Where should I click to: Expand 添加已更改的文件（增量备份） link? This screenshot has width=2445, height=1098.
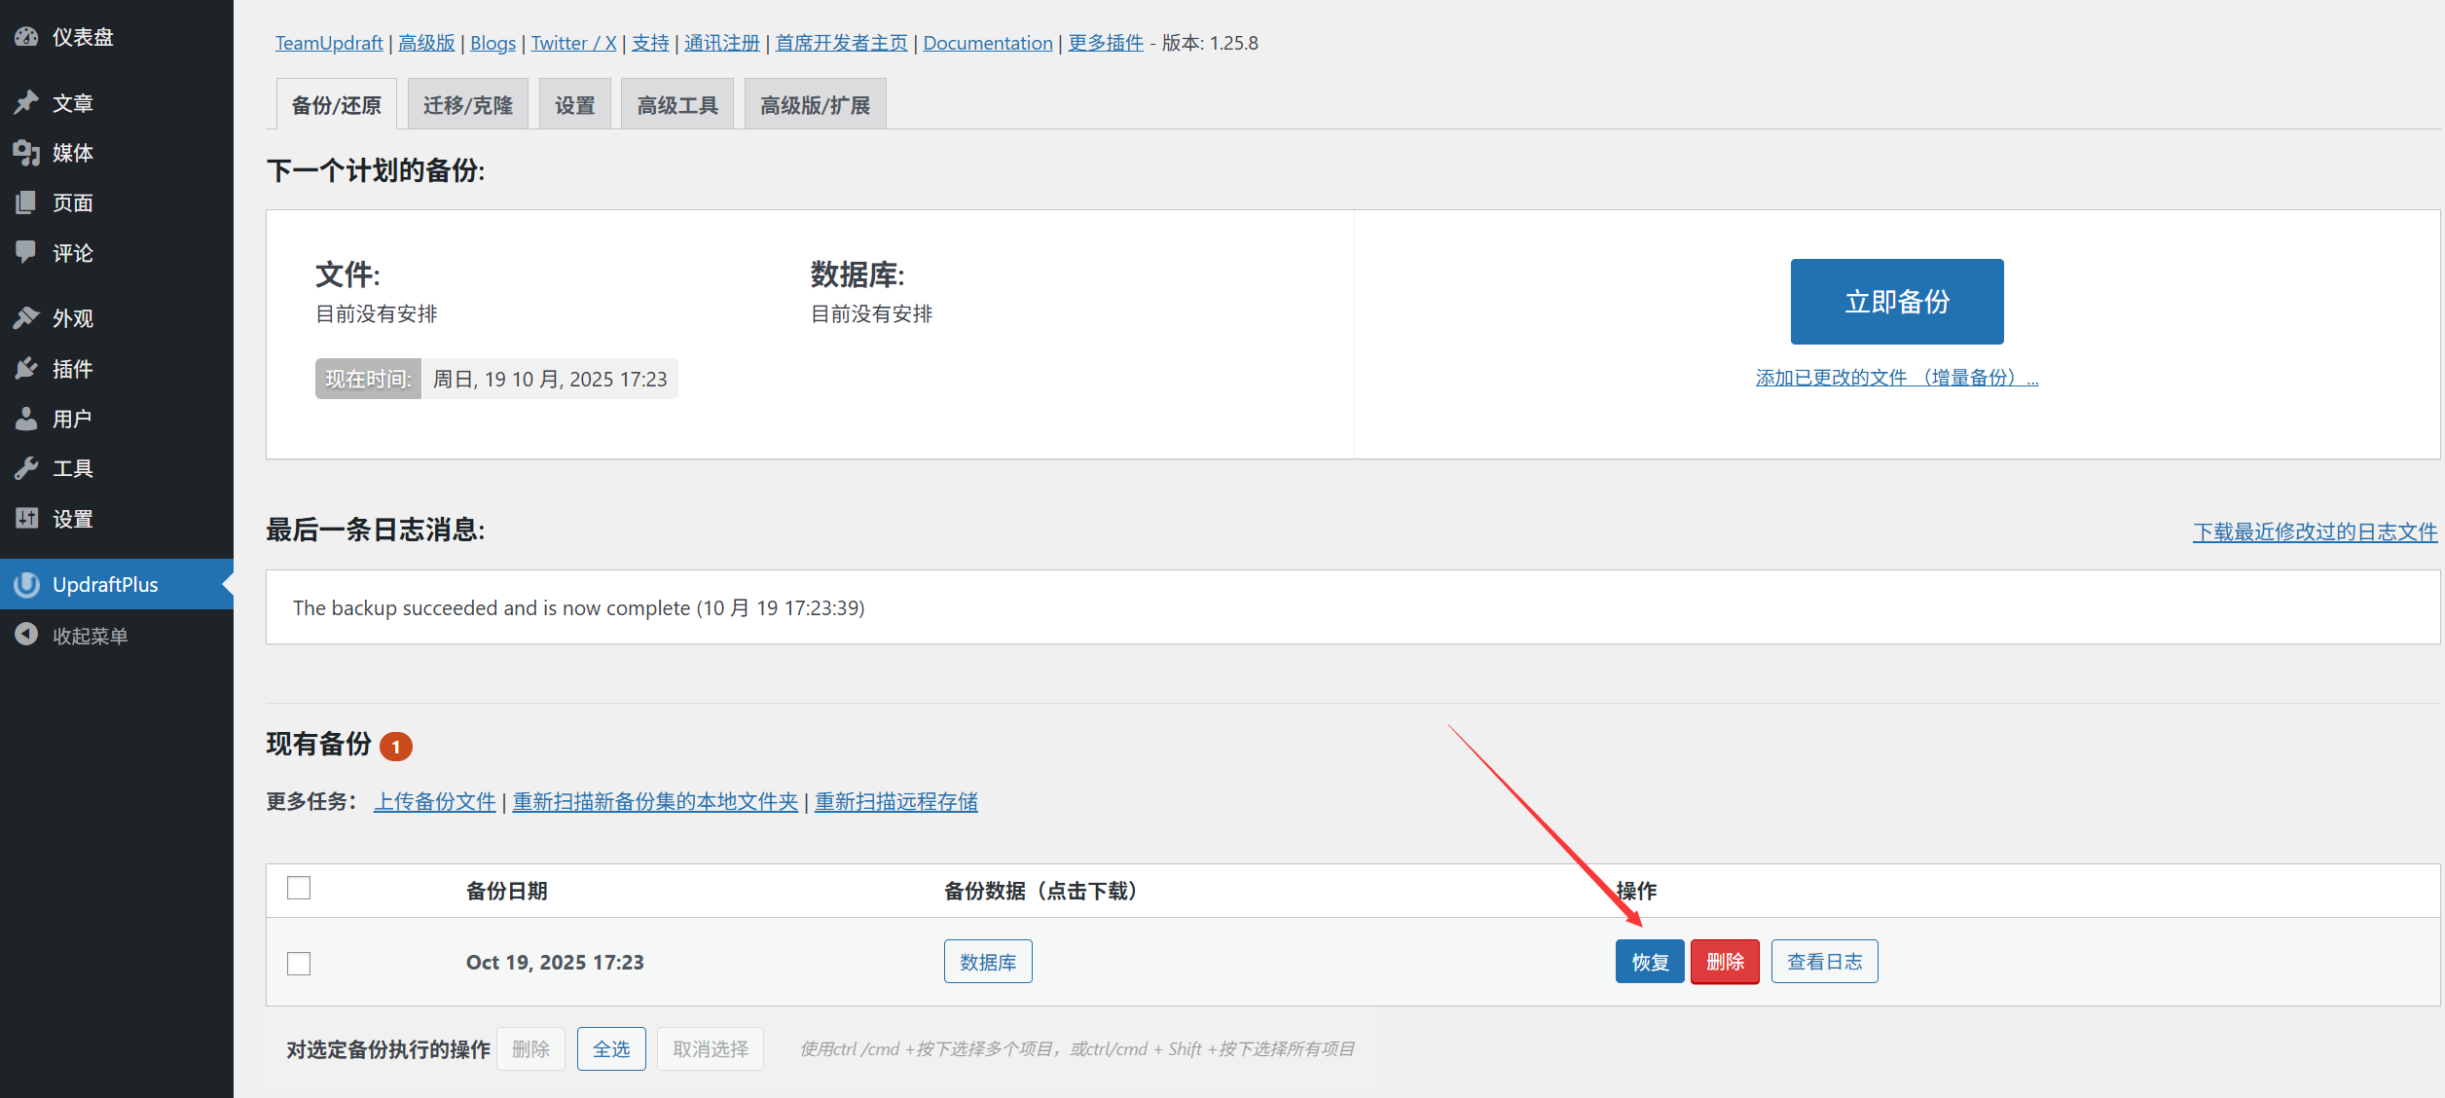tap(1897, 378)
